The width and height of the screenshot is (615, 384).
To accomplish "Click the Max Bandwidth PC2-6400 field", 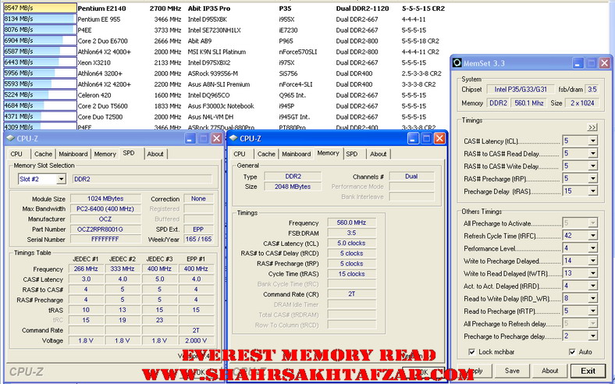I will click(105, 208).
